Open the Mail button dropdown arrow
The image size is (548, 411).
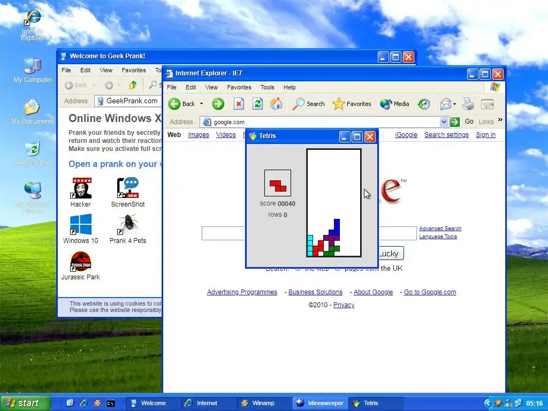(x=454, y=104)
